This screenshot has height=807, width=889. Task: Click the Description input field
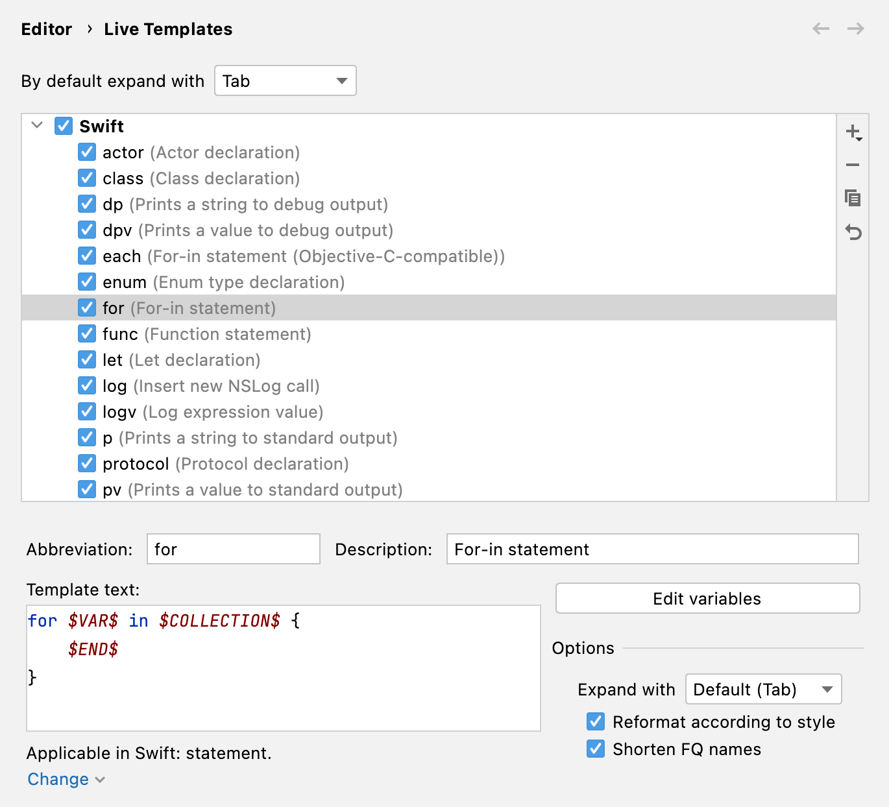[652, 549]
